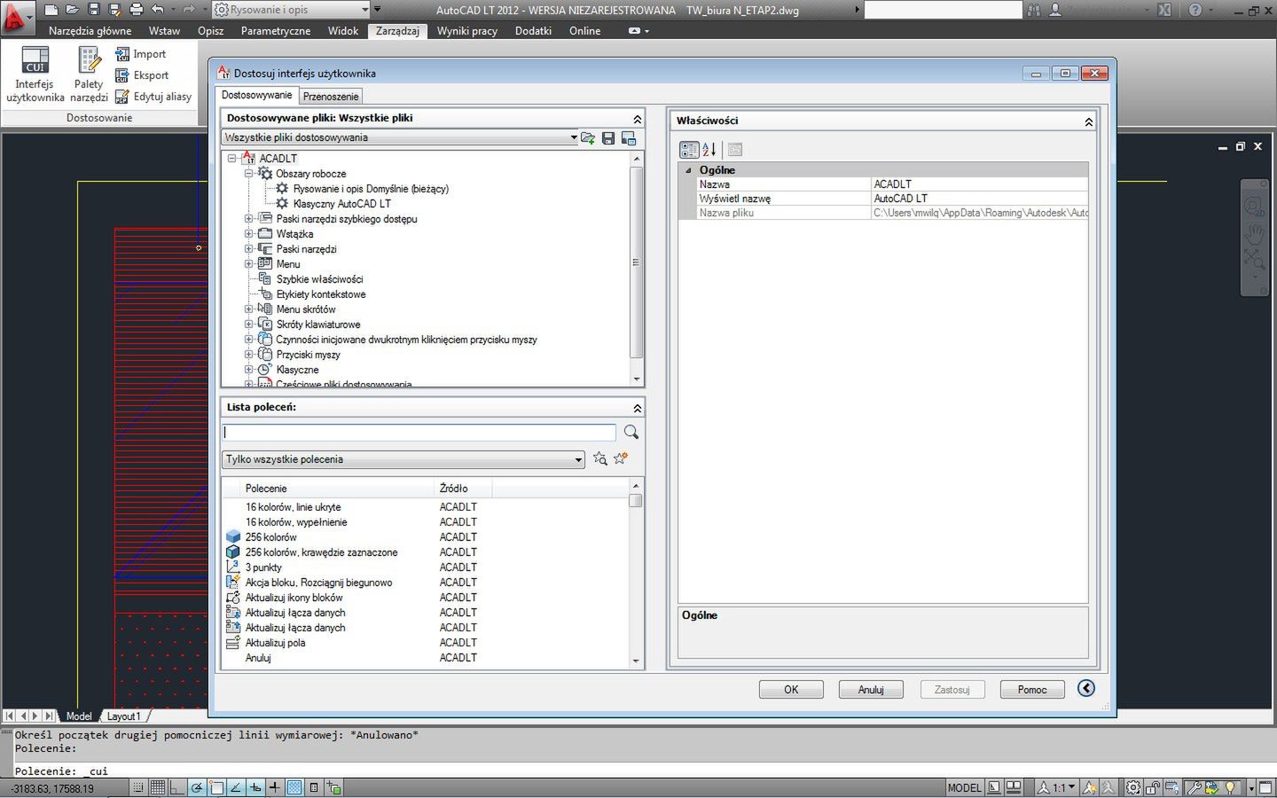
Task: Open Palety narzędzi from the ribbon
Action: (x=89, y=74)
